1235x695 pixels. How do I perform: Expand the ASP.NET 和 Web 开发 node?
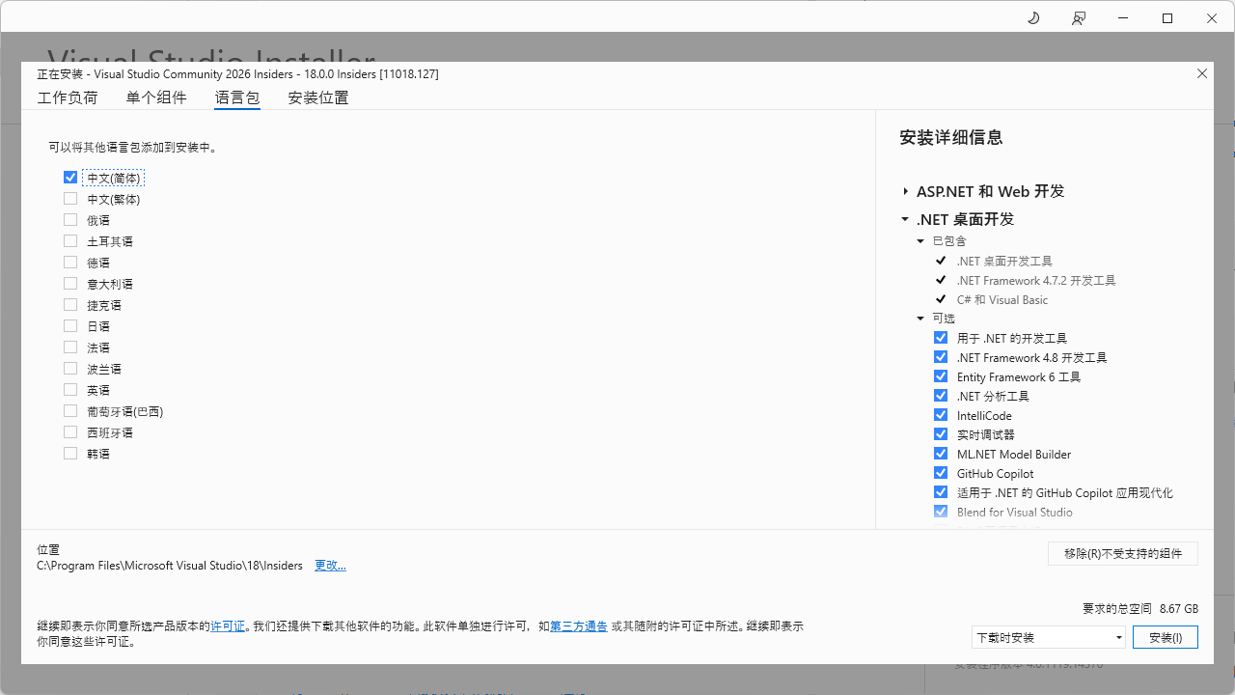click(906, 191)
